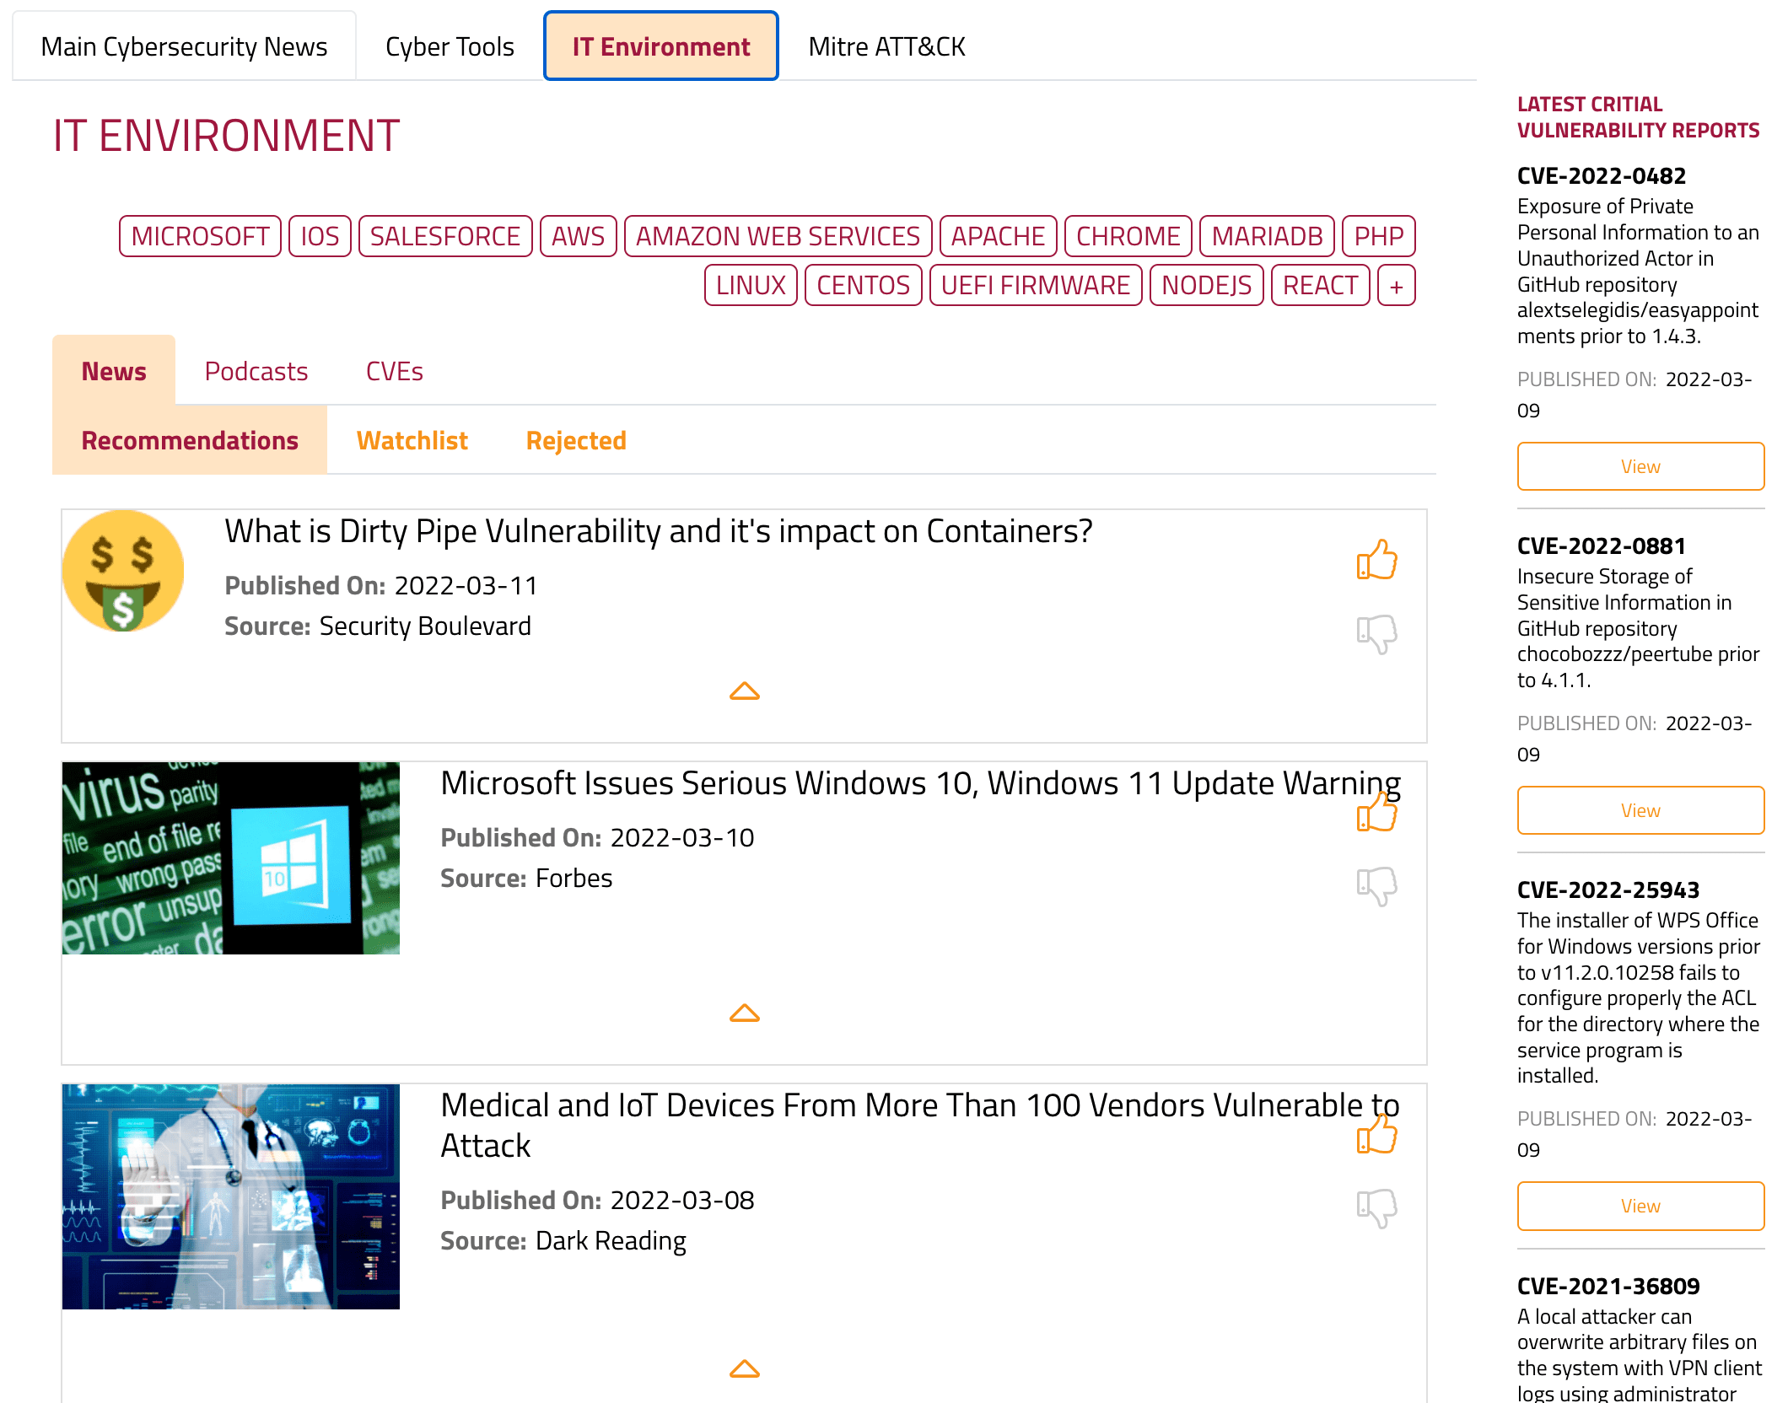Viewport: 1788px width, 1403px height.
Task: Open the Watchlist tab
Action: 412,440
